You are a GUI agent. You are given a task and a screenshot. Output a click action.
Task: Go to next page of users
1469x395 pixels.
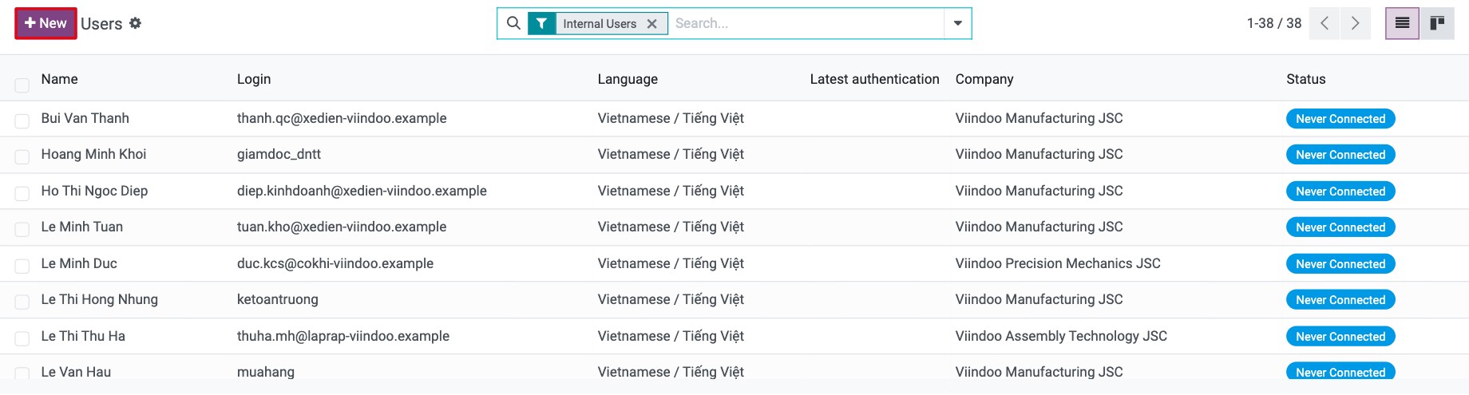click(1355, 23)
